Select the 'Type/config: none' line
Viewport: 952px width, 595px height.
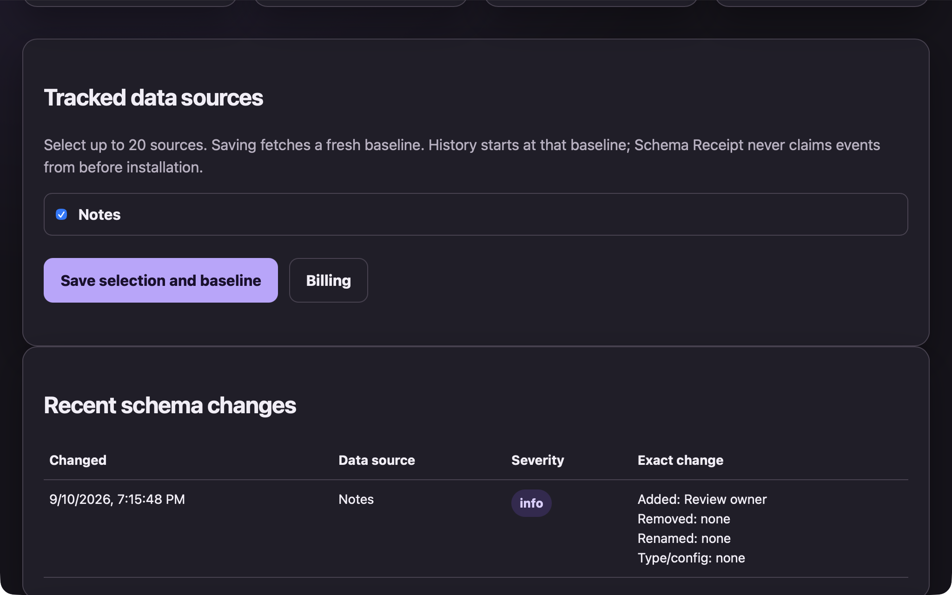click(691, 558)
